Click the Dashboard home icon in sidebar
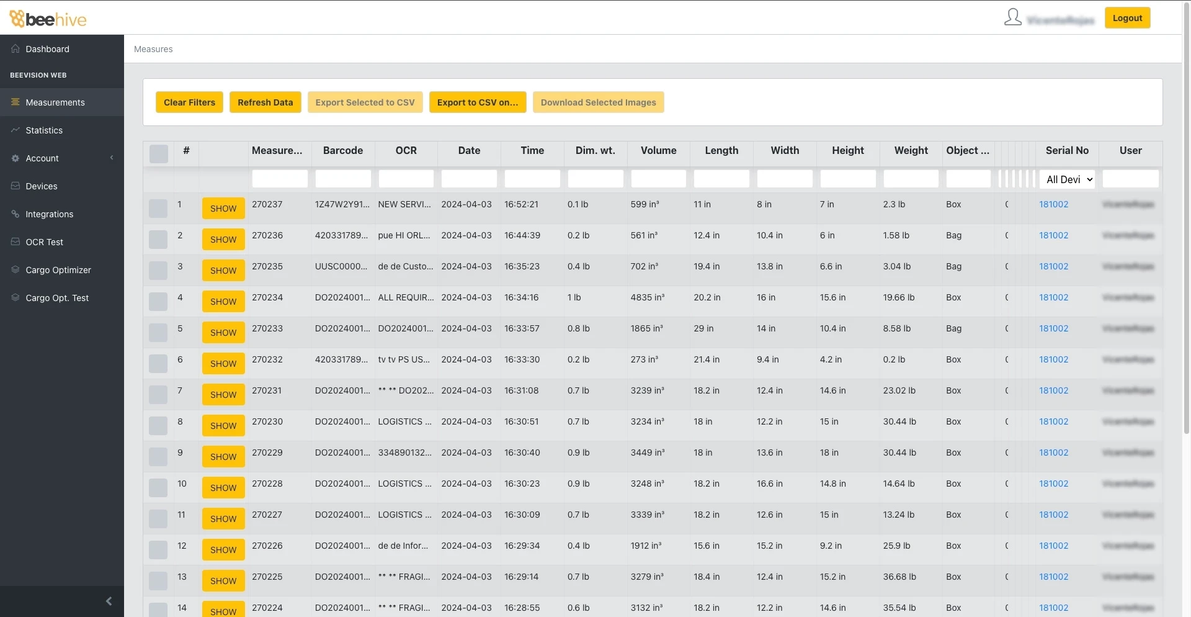 16,49
